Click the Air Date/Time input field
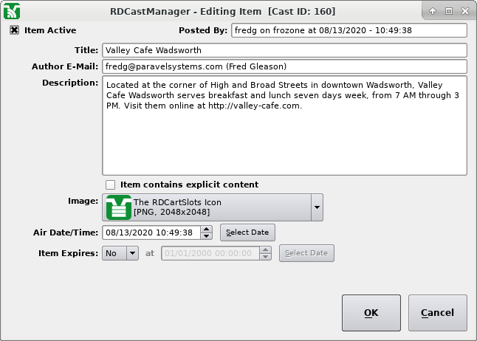Image resolution: width=477 pixels, height=341 pixels. [x=151, y=232]
